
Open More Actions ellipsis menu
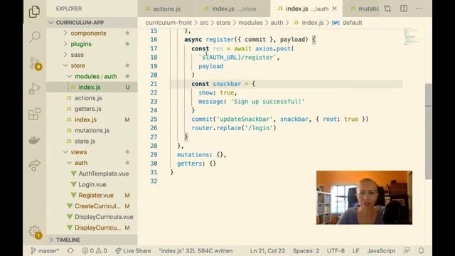[419, 9]
